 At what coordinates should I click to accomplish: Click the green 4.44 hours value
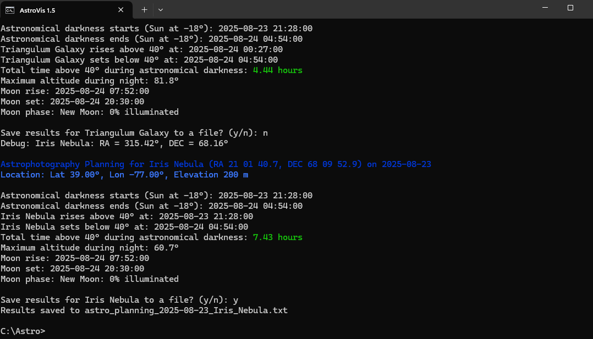278,70
